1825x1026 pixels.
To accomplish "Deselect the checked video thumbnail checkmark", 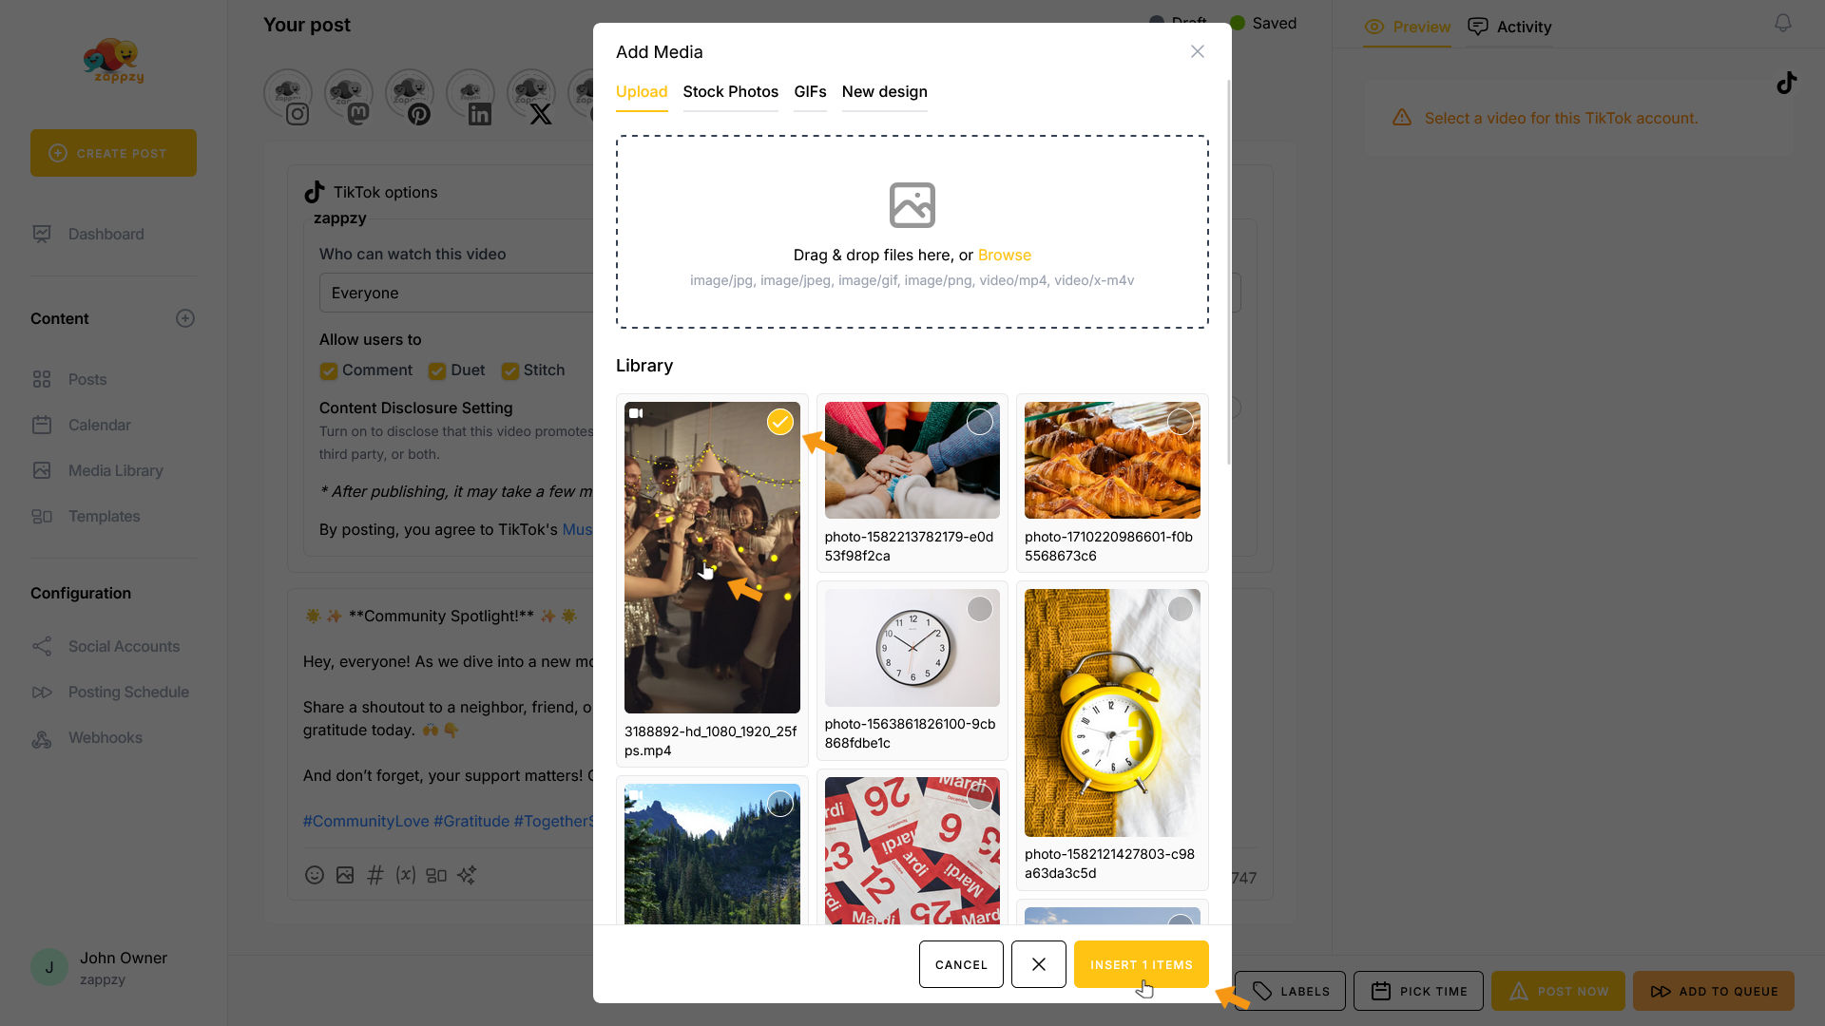I will coord(779,422).
